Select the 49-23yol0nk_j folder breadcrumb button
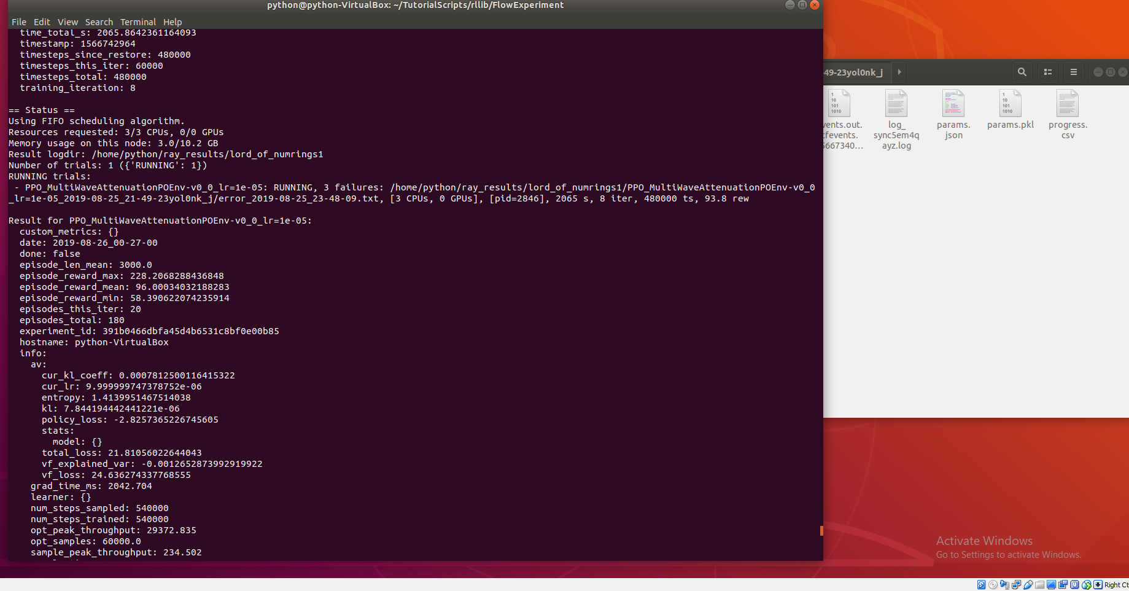Viewport: 1129px width, 591px height. 853,72
